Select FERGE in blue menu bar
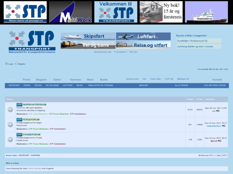Viewport: 233px width, 174px height. [27, 85]
